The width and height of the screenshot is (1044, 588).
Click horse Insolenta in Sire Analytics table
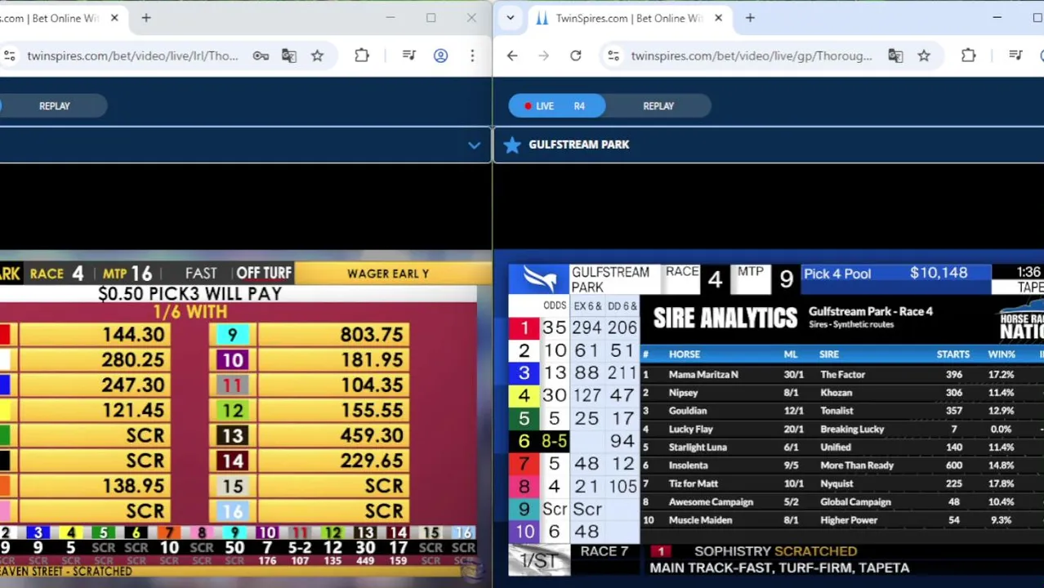pos(689,465)
